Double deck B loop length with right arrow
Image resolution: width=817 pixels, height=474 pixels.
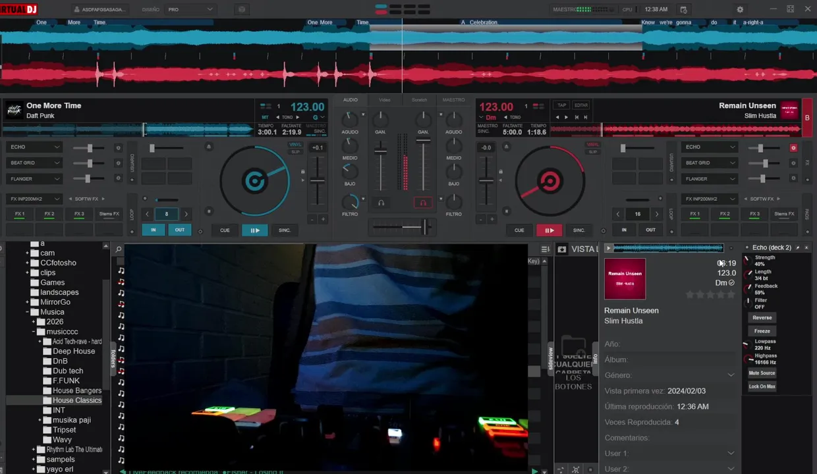click(656, 214)
